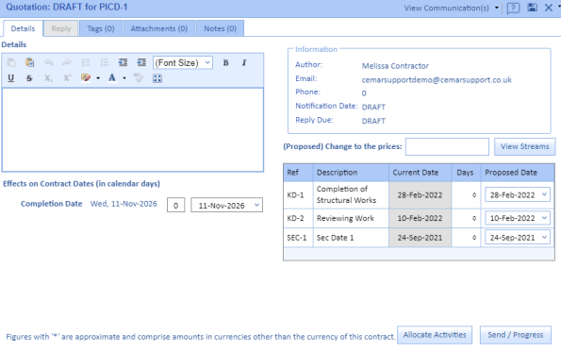Click the email cemarsupportdemo@cemarsupport.co.uk

pos(437,80)
